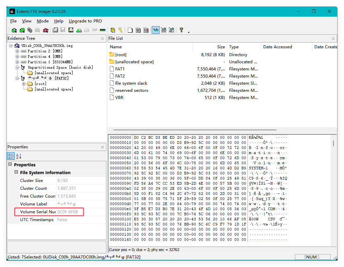The width and height of the screenshot is (344, 267).
Task: Switch viewer to TEXT mode icon
Action: tap(164, 30)
